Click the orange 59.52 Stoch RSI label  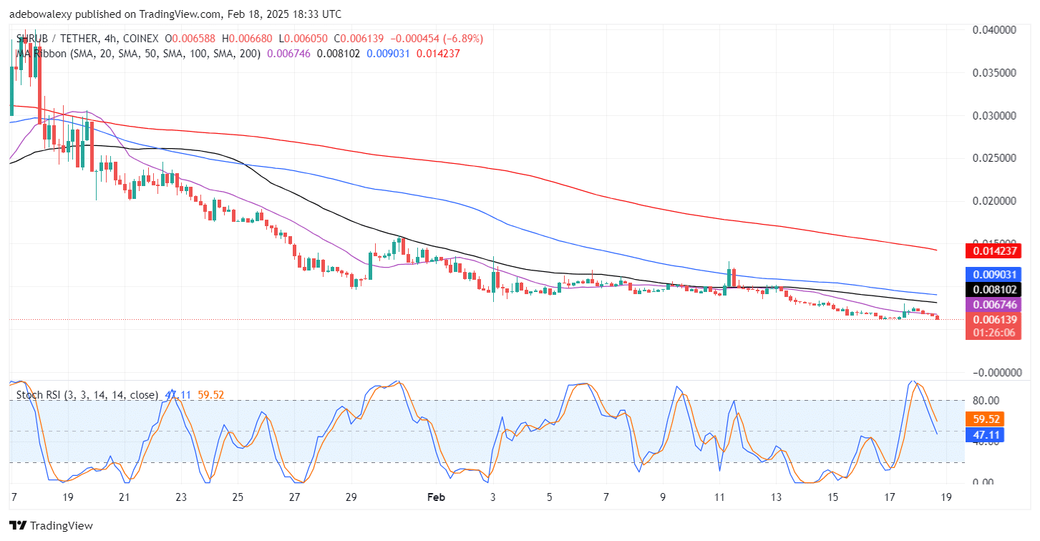(986, 419)
